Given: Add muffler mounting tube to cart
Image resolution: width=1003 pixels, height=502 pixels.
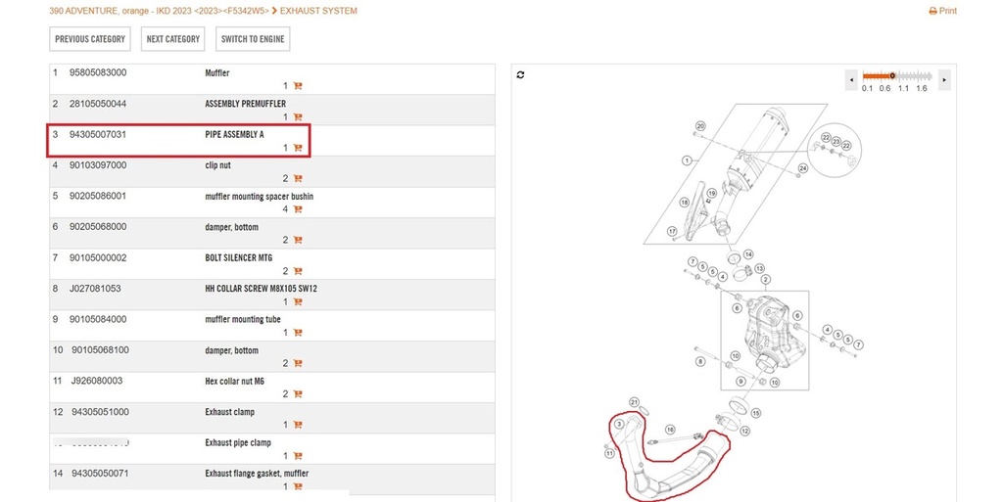Looking at the screenshot, I should [x=298, y=332].
